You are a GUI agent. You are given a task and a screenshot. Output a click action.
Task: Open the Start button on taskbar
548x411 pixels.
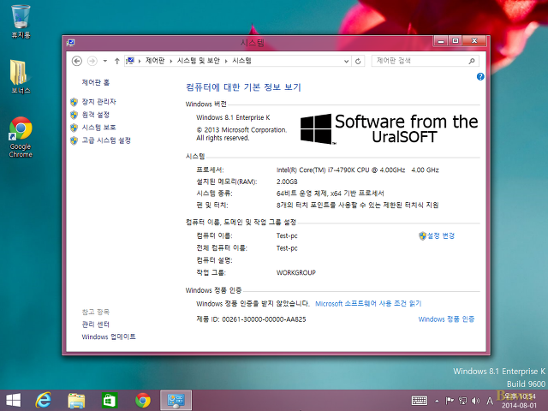[14, 400]
